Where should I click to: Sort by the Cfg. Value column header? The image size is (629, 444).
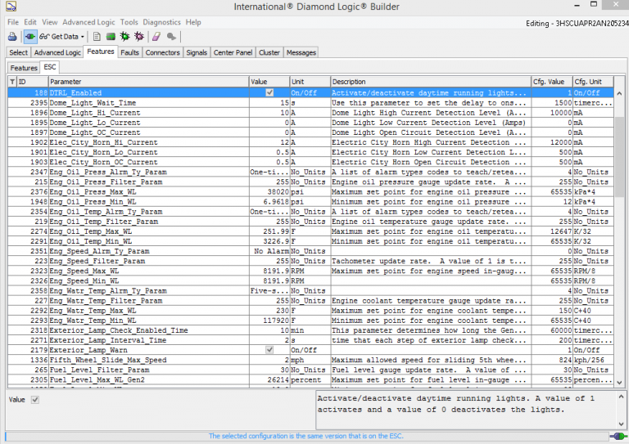tap(552, 82)
